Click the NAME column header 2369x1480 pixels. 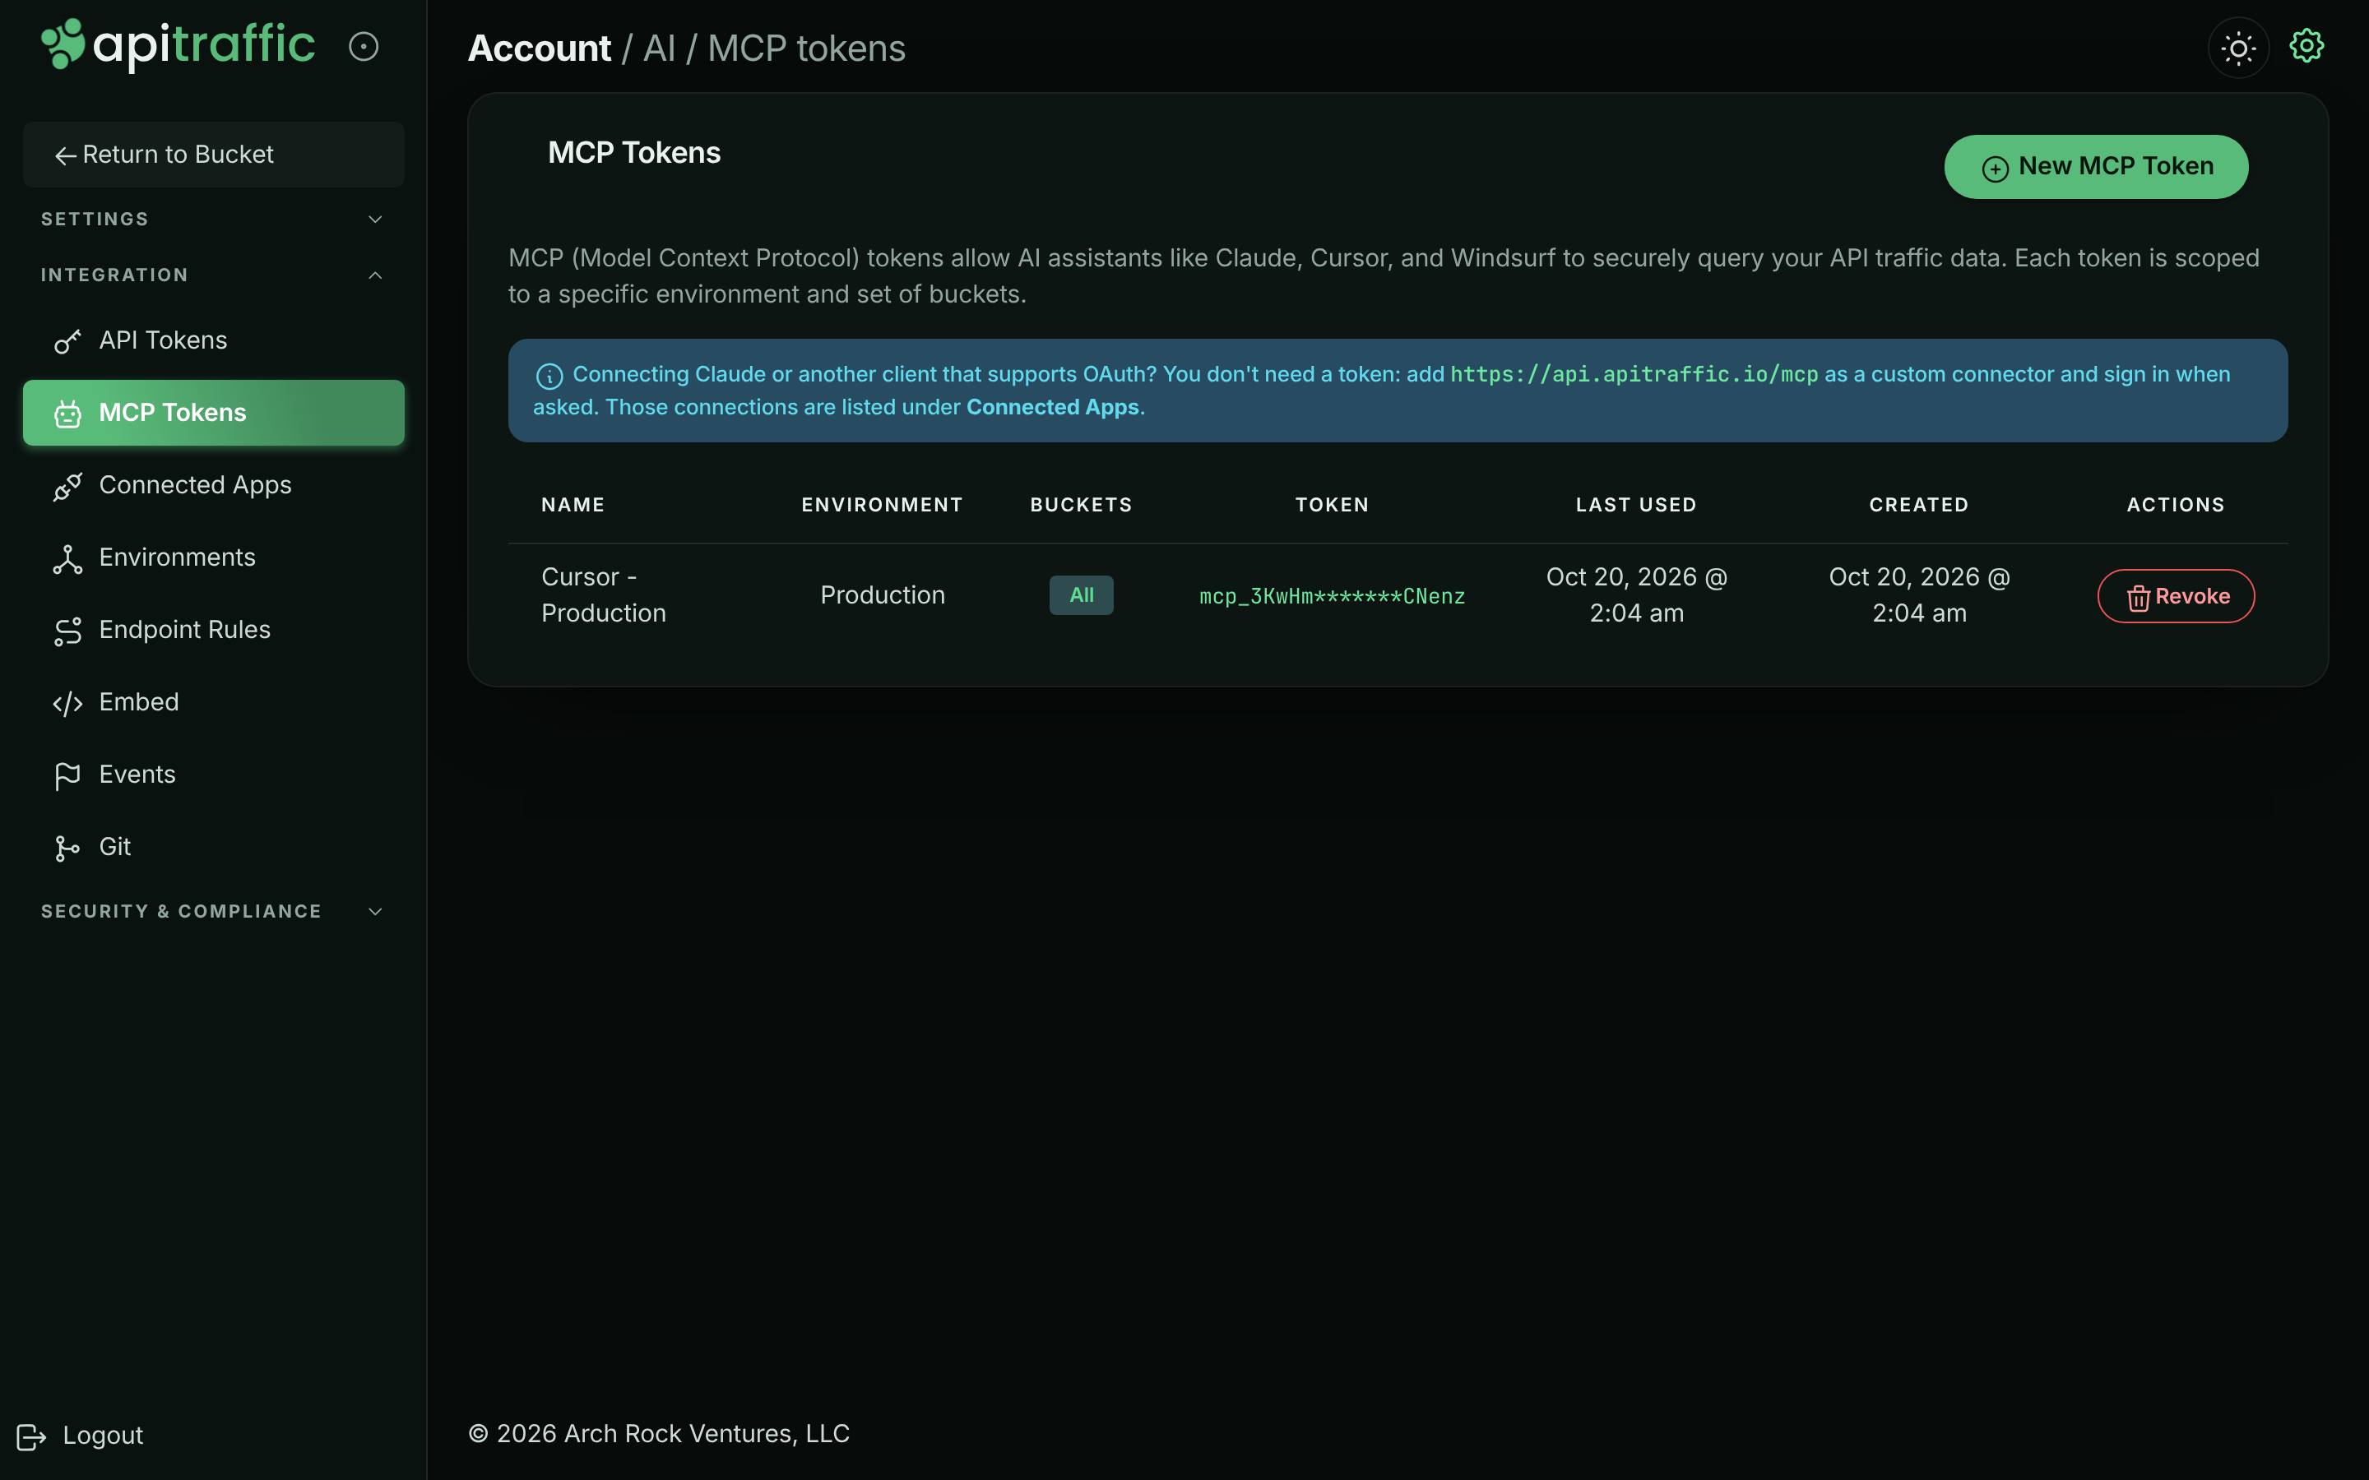[573, 505]
